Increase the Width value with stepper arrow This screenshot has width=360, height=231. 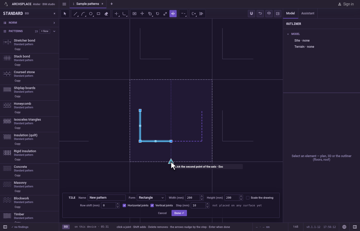[x=202, y=196]
